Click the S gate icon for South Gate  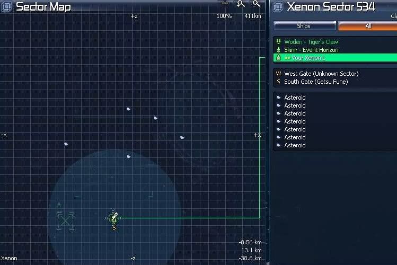click(x=278, y=82)
